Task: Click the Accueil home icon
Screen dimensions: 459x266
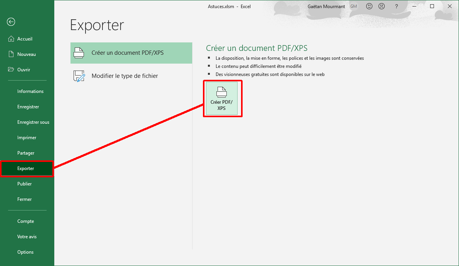Action: click(x=11, y=39)
